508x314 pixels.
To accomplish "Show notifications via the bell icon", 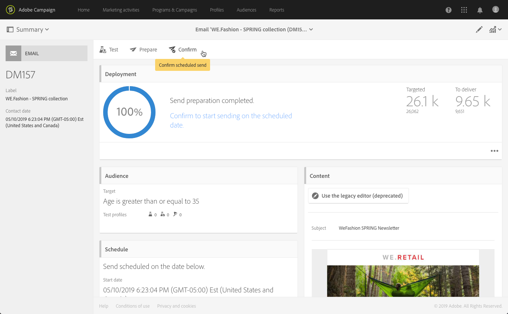I will click(480, 10).
